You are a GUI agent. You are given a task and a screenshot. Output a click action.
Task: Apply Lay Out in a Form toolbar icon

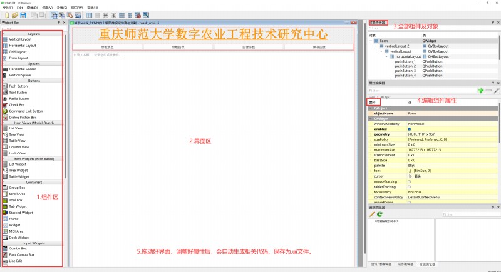point(130,15)
